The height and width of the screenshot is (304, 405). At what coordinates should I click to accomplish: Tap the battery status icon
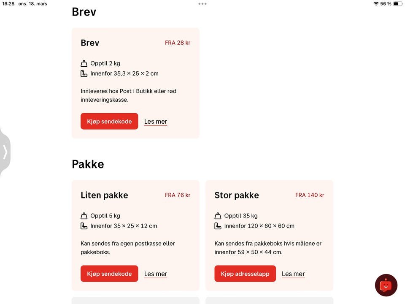coord(398,4)
